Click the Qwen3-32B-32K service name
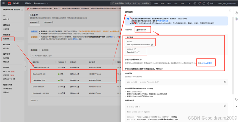The width and height of the screenshot is (238, 122). (x=39, y=87)
